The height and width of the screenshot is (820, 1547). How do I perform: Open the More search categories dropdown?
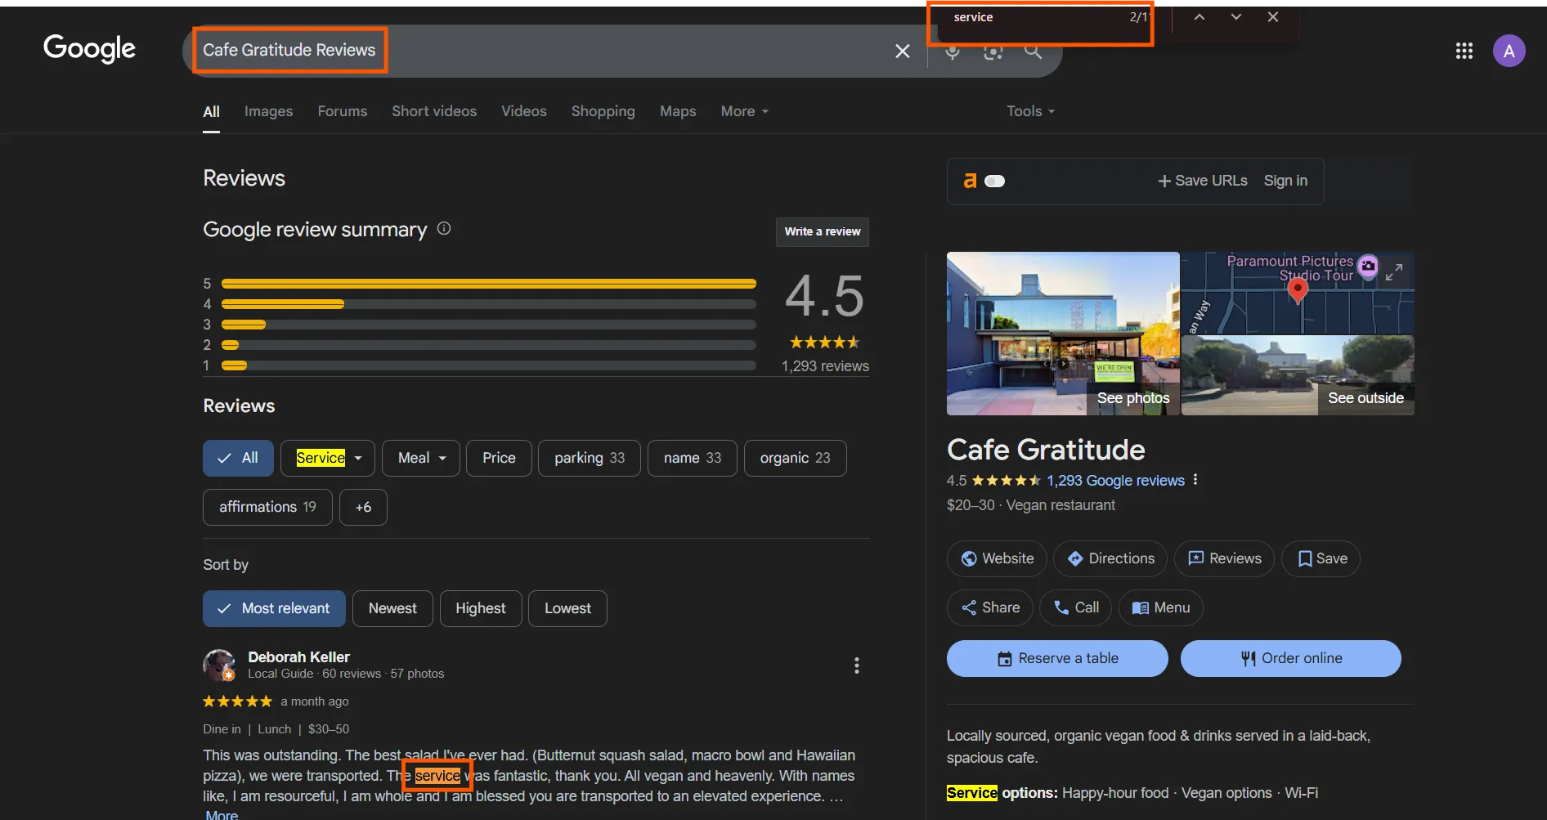(744, 111)
